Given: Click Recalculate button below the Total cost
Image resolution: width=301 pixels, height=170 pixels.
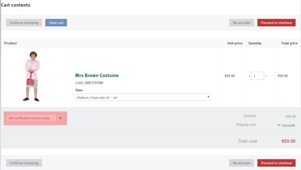Looking at the screenshot, I should [242, 163].
